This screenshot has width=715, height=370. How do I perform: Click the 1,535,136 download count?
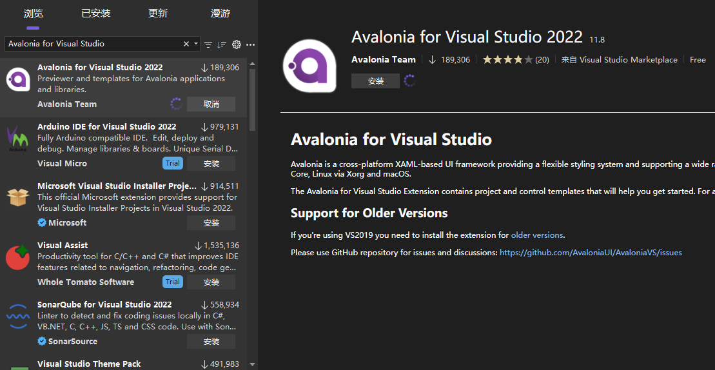pos(221,246)
